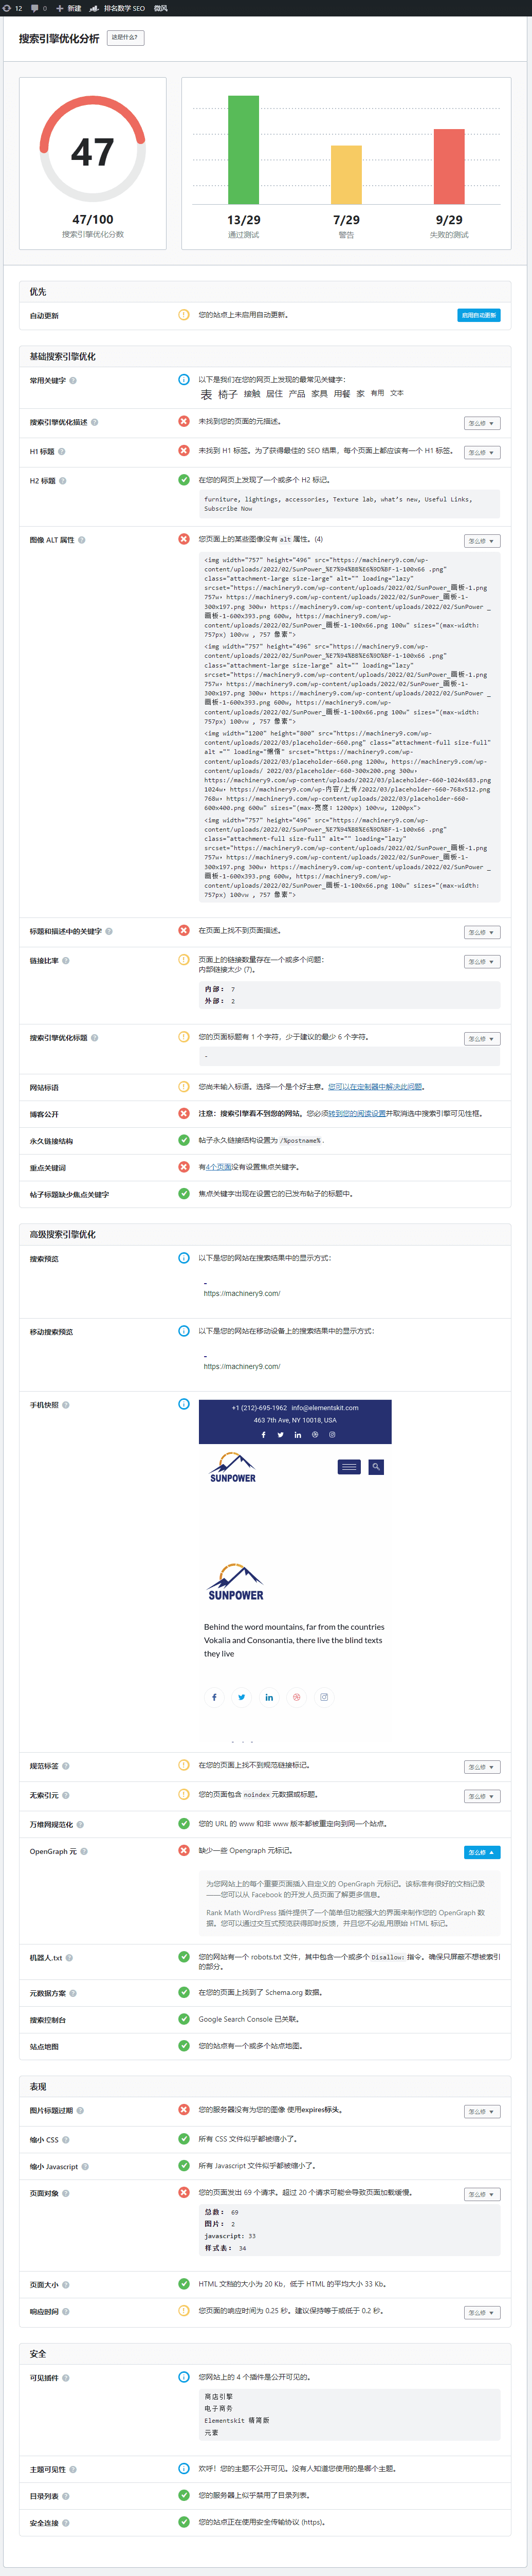Screen dimensions: 532x2576
Task: Click help icon next to OpenGraph 元
Action: click(x=84, y=1851)
